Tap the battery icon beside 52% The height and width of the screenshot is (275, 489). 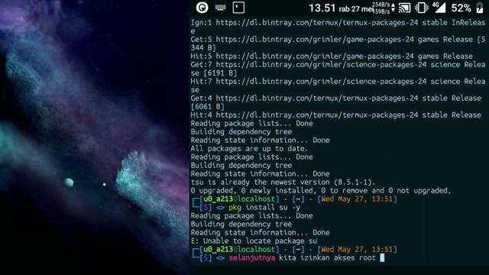pyautogui.click(x=480, y=8)
